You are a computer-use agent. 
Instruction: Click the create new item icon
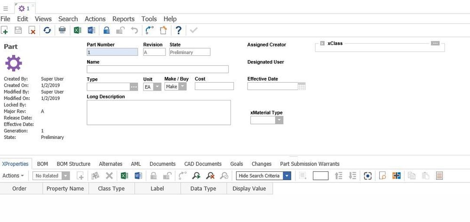5,31
